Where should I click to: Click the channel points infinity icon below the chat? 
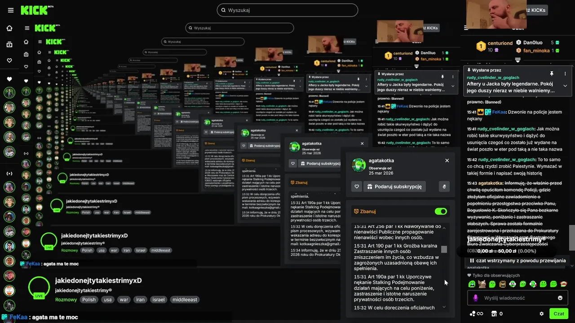tap(476, 314)
